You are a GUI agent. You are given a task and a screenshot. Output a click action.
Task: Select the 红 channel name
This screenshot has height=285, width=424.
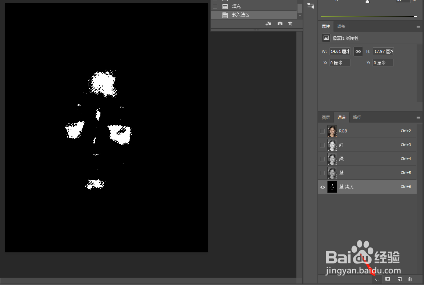[341, 145]
